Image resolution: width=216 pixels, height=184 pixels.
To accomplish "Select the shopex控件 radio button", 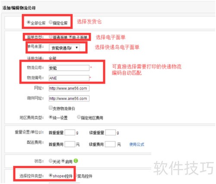I will point(51,175).
